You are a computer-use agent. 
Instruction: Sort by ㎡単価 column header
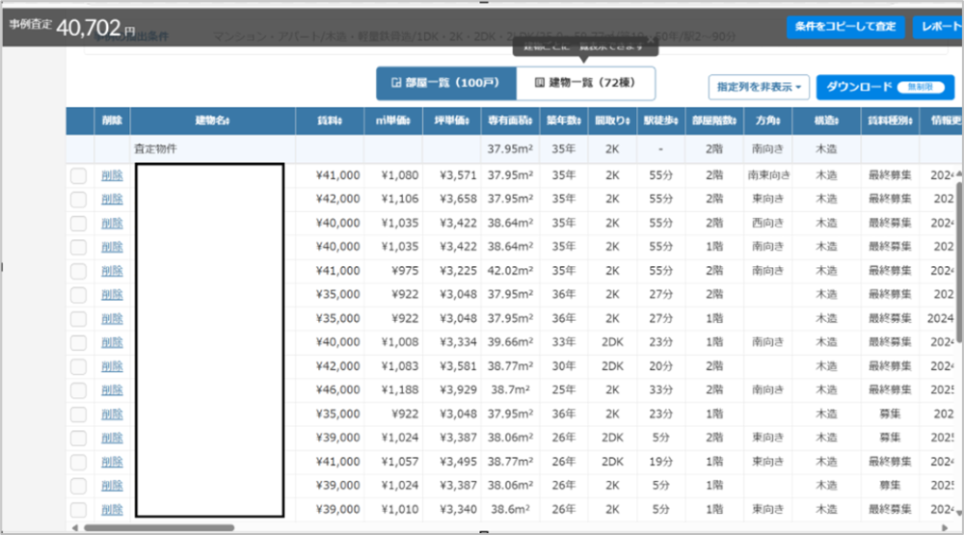click(392, 120)
